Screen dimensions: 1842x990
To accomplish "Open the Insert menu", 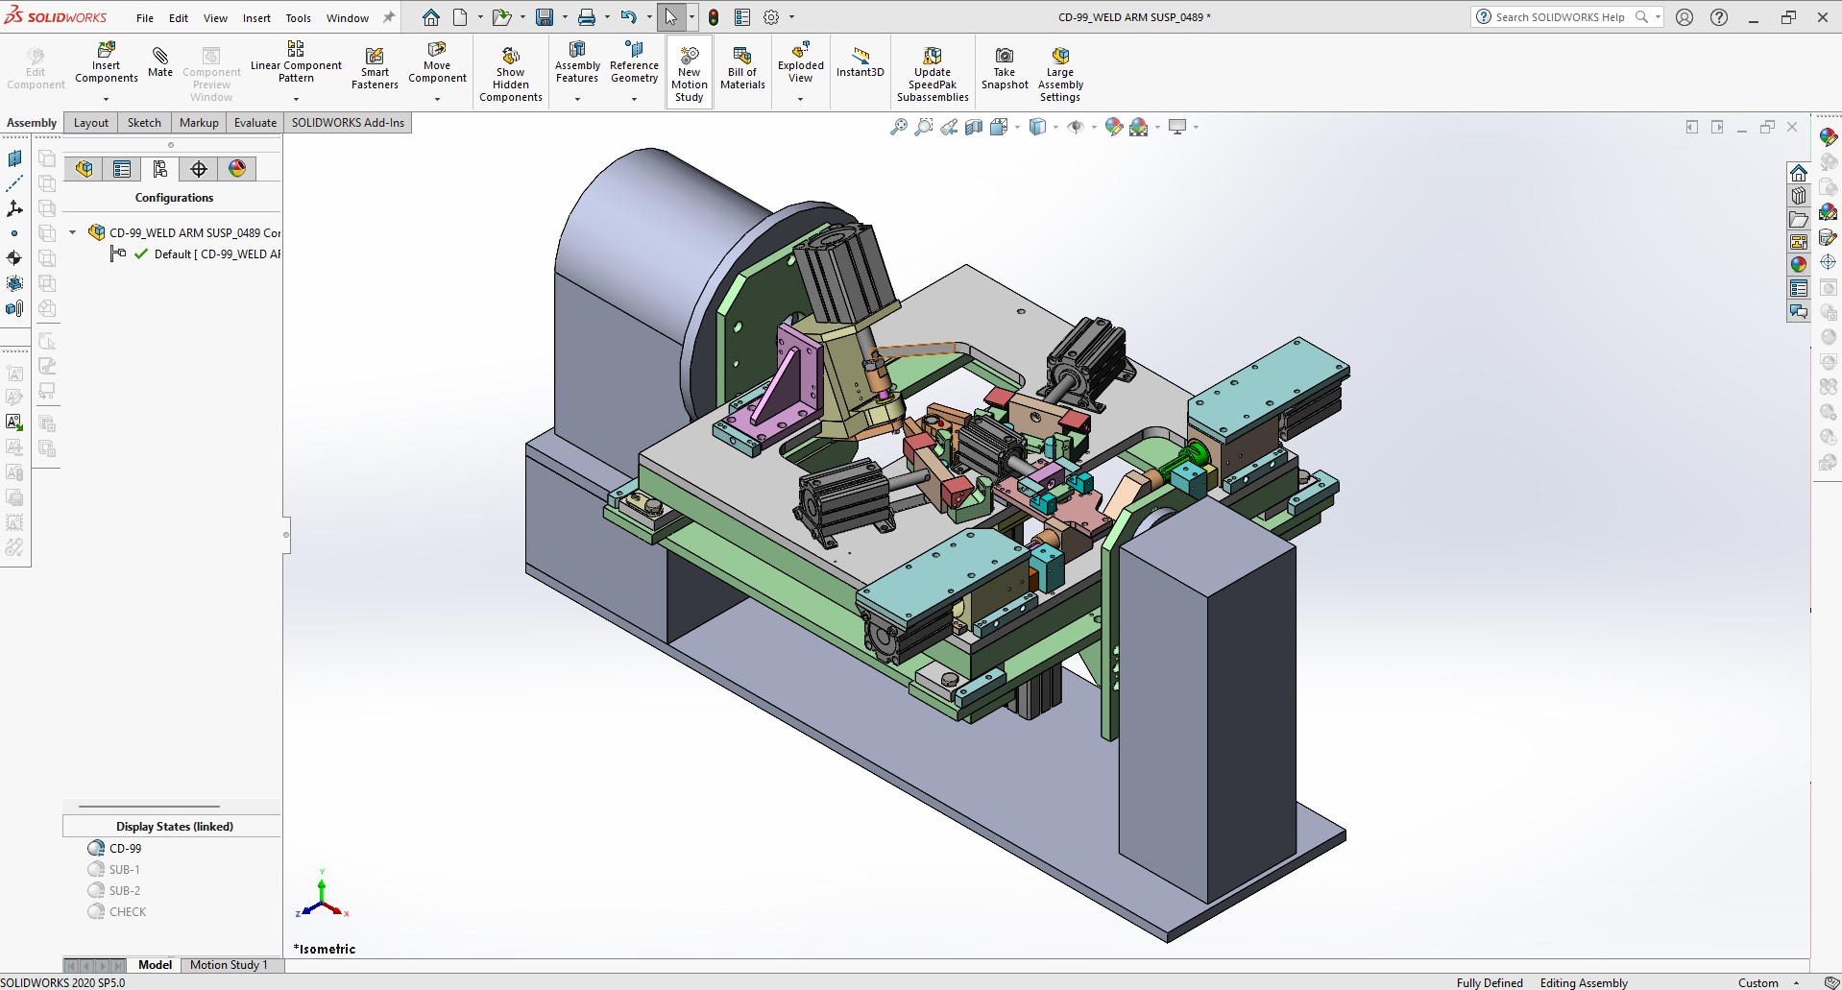I will click(256, 17).
